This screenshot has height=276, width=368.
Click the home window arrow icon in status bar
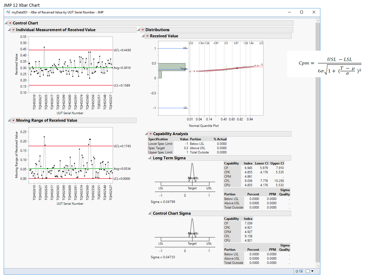coord(297,271)
